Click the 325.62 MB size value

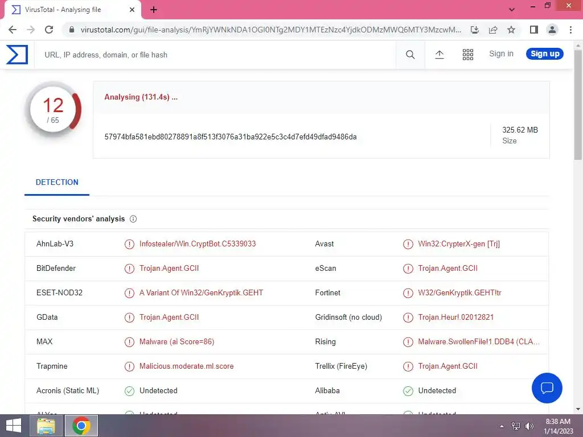520,130
